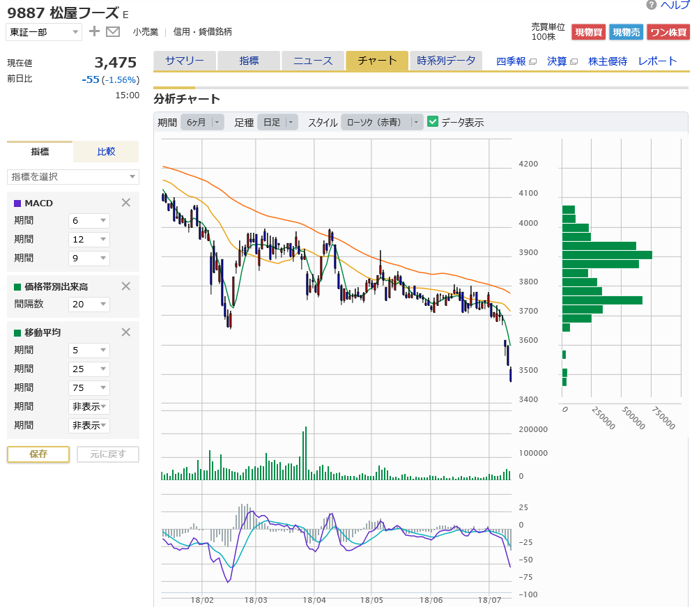The width and height of the screenshot is (699, 607).
Task: Click external window icon next to 決算
Action: click(574, 61)
